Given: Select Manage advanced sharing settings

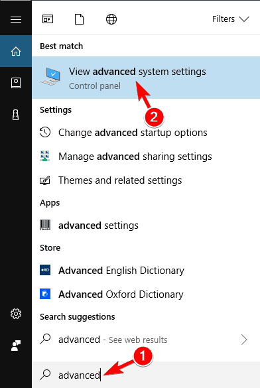Looking at the screenshot, I should [146, 157].
